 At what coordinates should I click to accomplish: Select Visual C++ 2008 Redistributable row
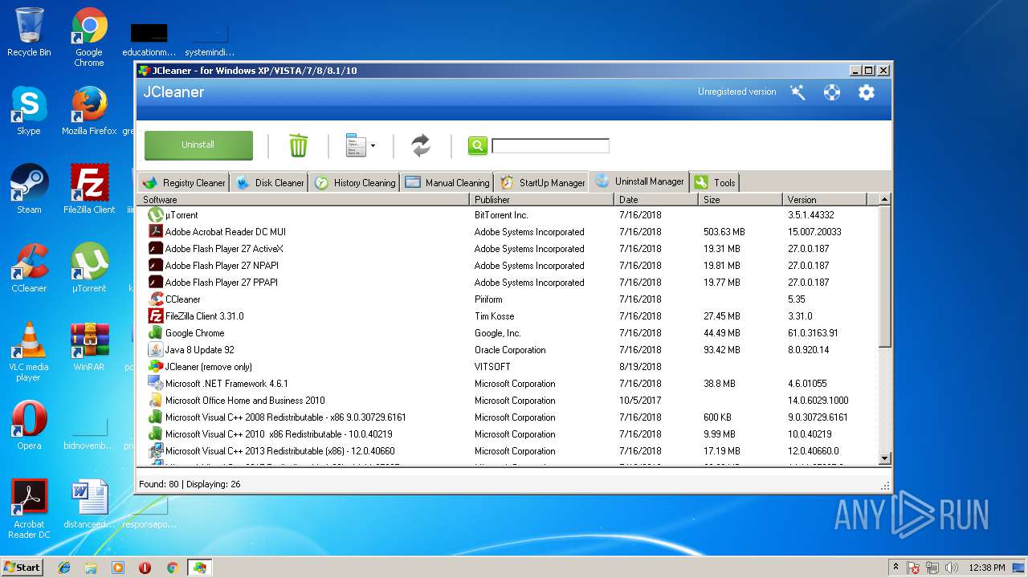[x=508, y=417]
